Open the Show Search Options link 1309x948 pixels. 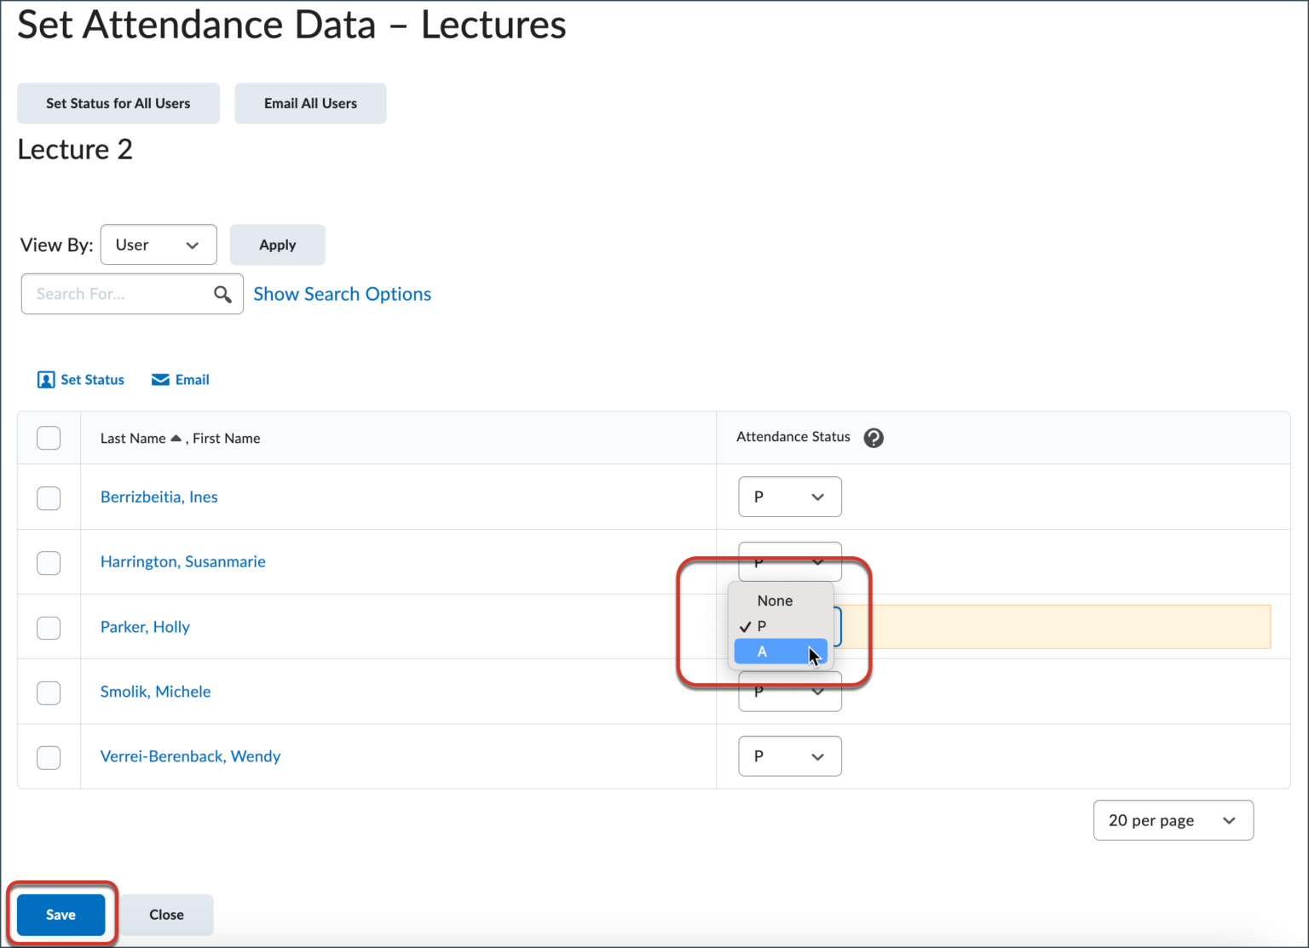(x=342, y=294)
